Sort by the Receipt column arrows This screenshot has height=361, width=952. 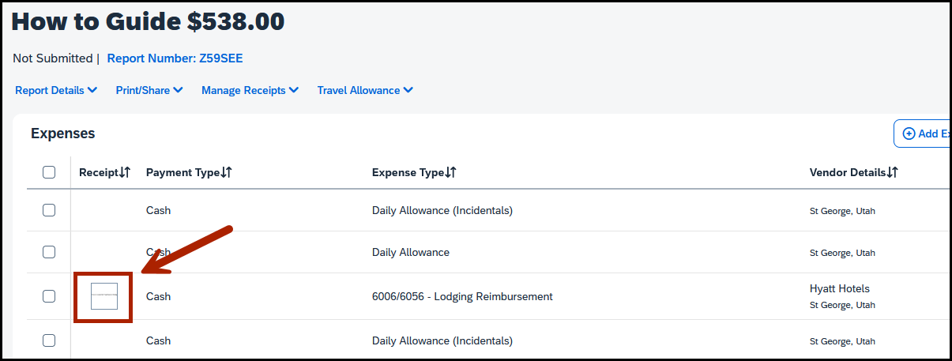click(x=125, y=172)
